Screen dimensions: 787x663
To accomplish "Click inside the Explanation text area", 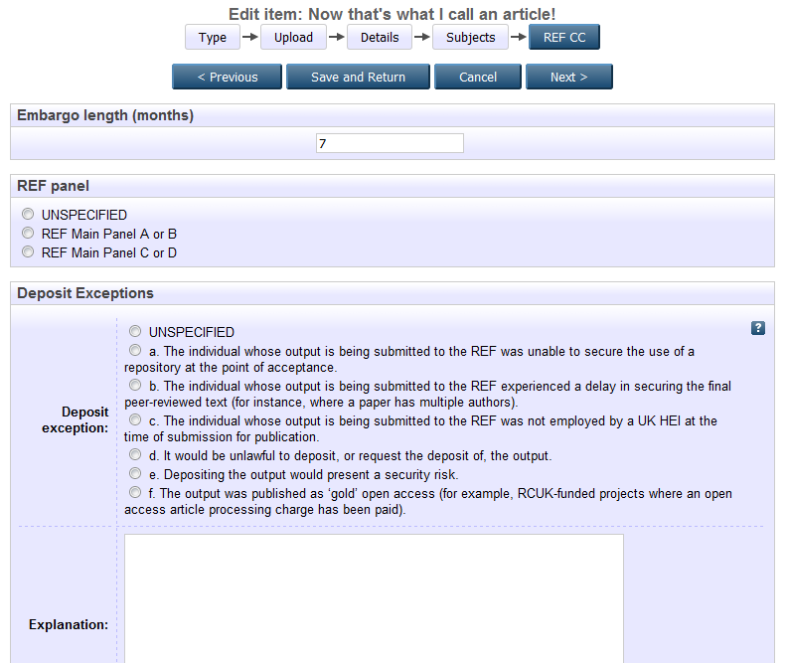I will click(374, 596).
